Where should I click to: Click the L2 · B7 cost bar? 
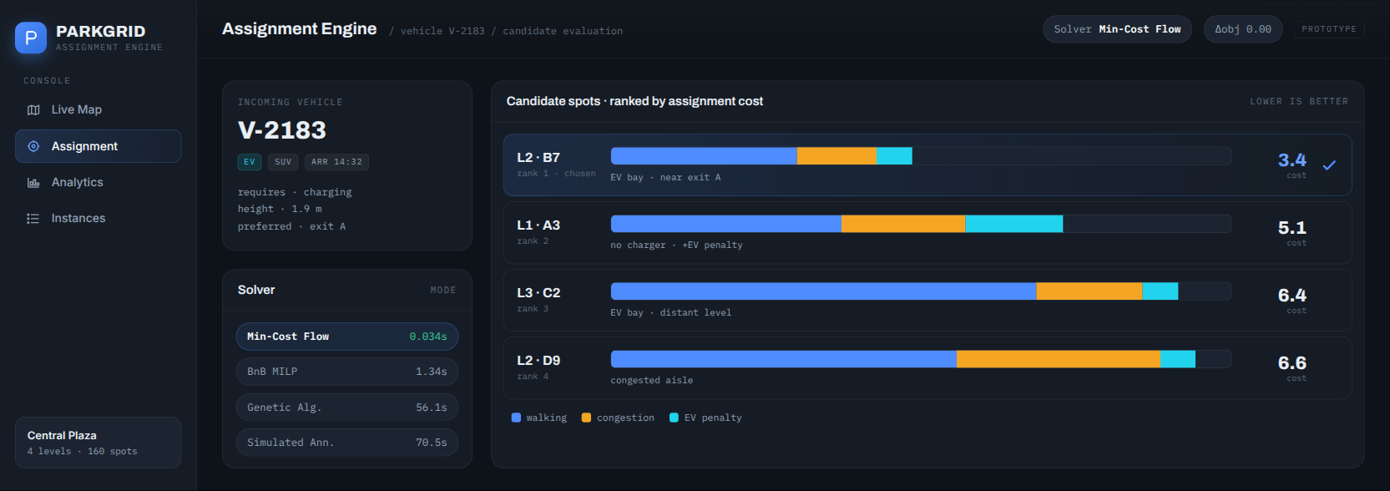point(921,156)
